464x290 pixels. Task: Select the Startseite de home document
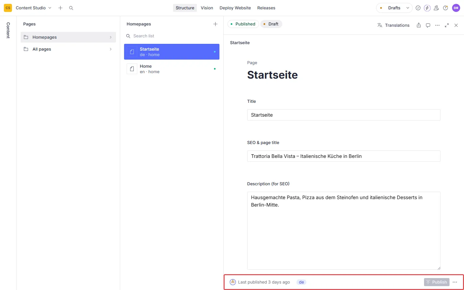[x=172, y=52]
